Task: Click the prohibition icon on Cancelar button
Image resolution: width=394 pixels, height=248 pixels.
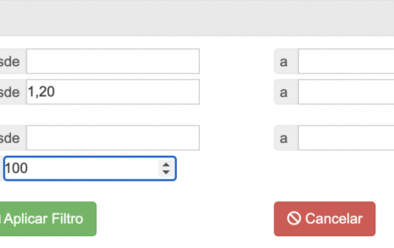Action: tap(294, 218)
